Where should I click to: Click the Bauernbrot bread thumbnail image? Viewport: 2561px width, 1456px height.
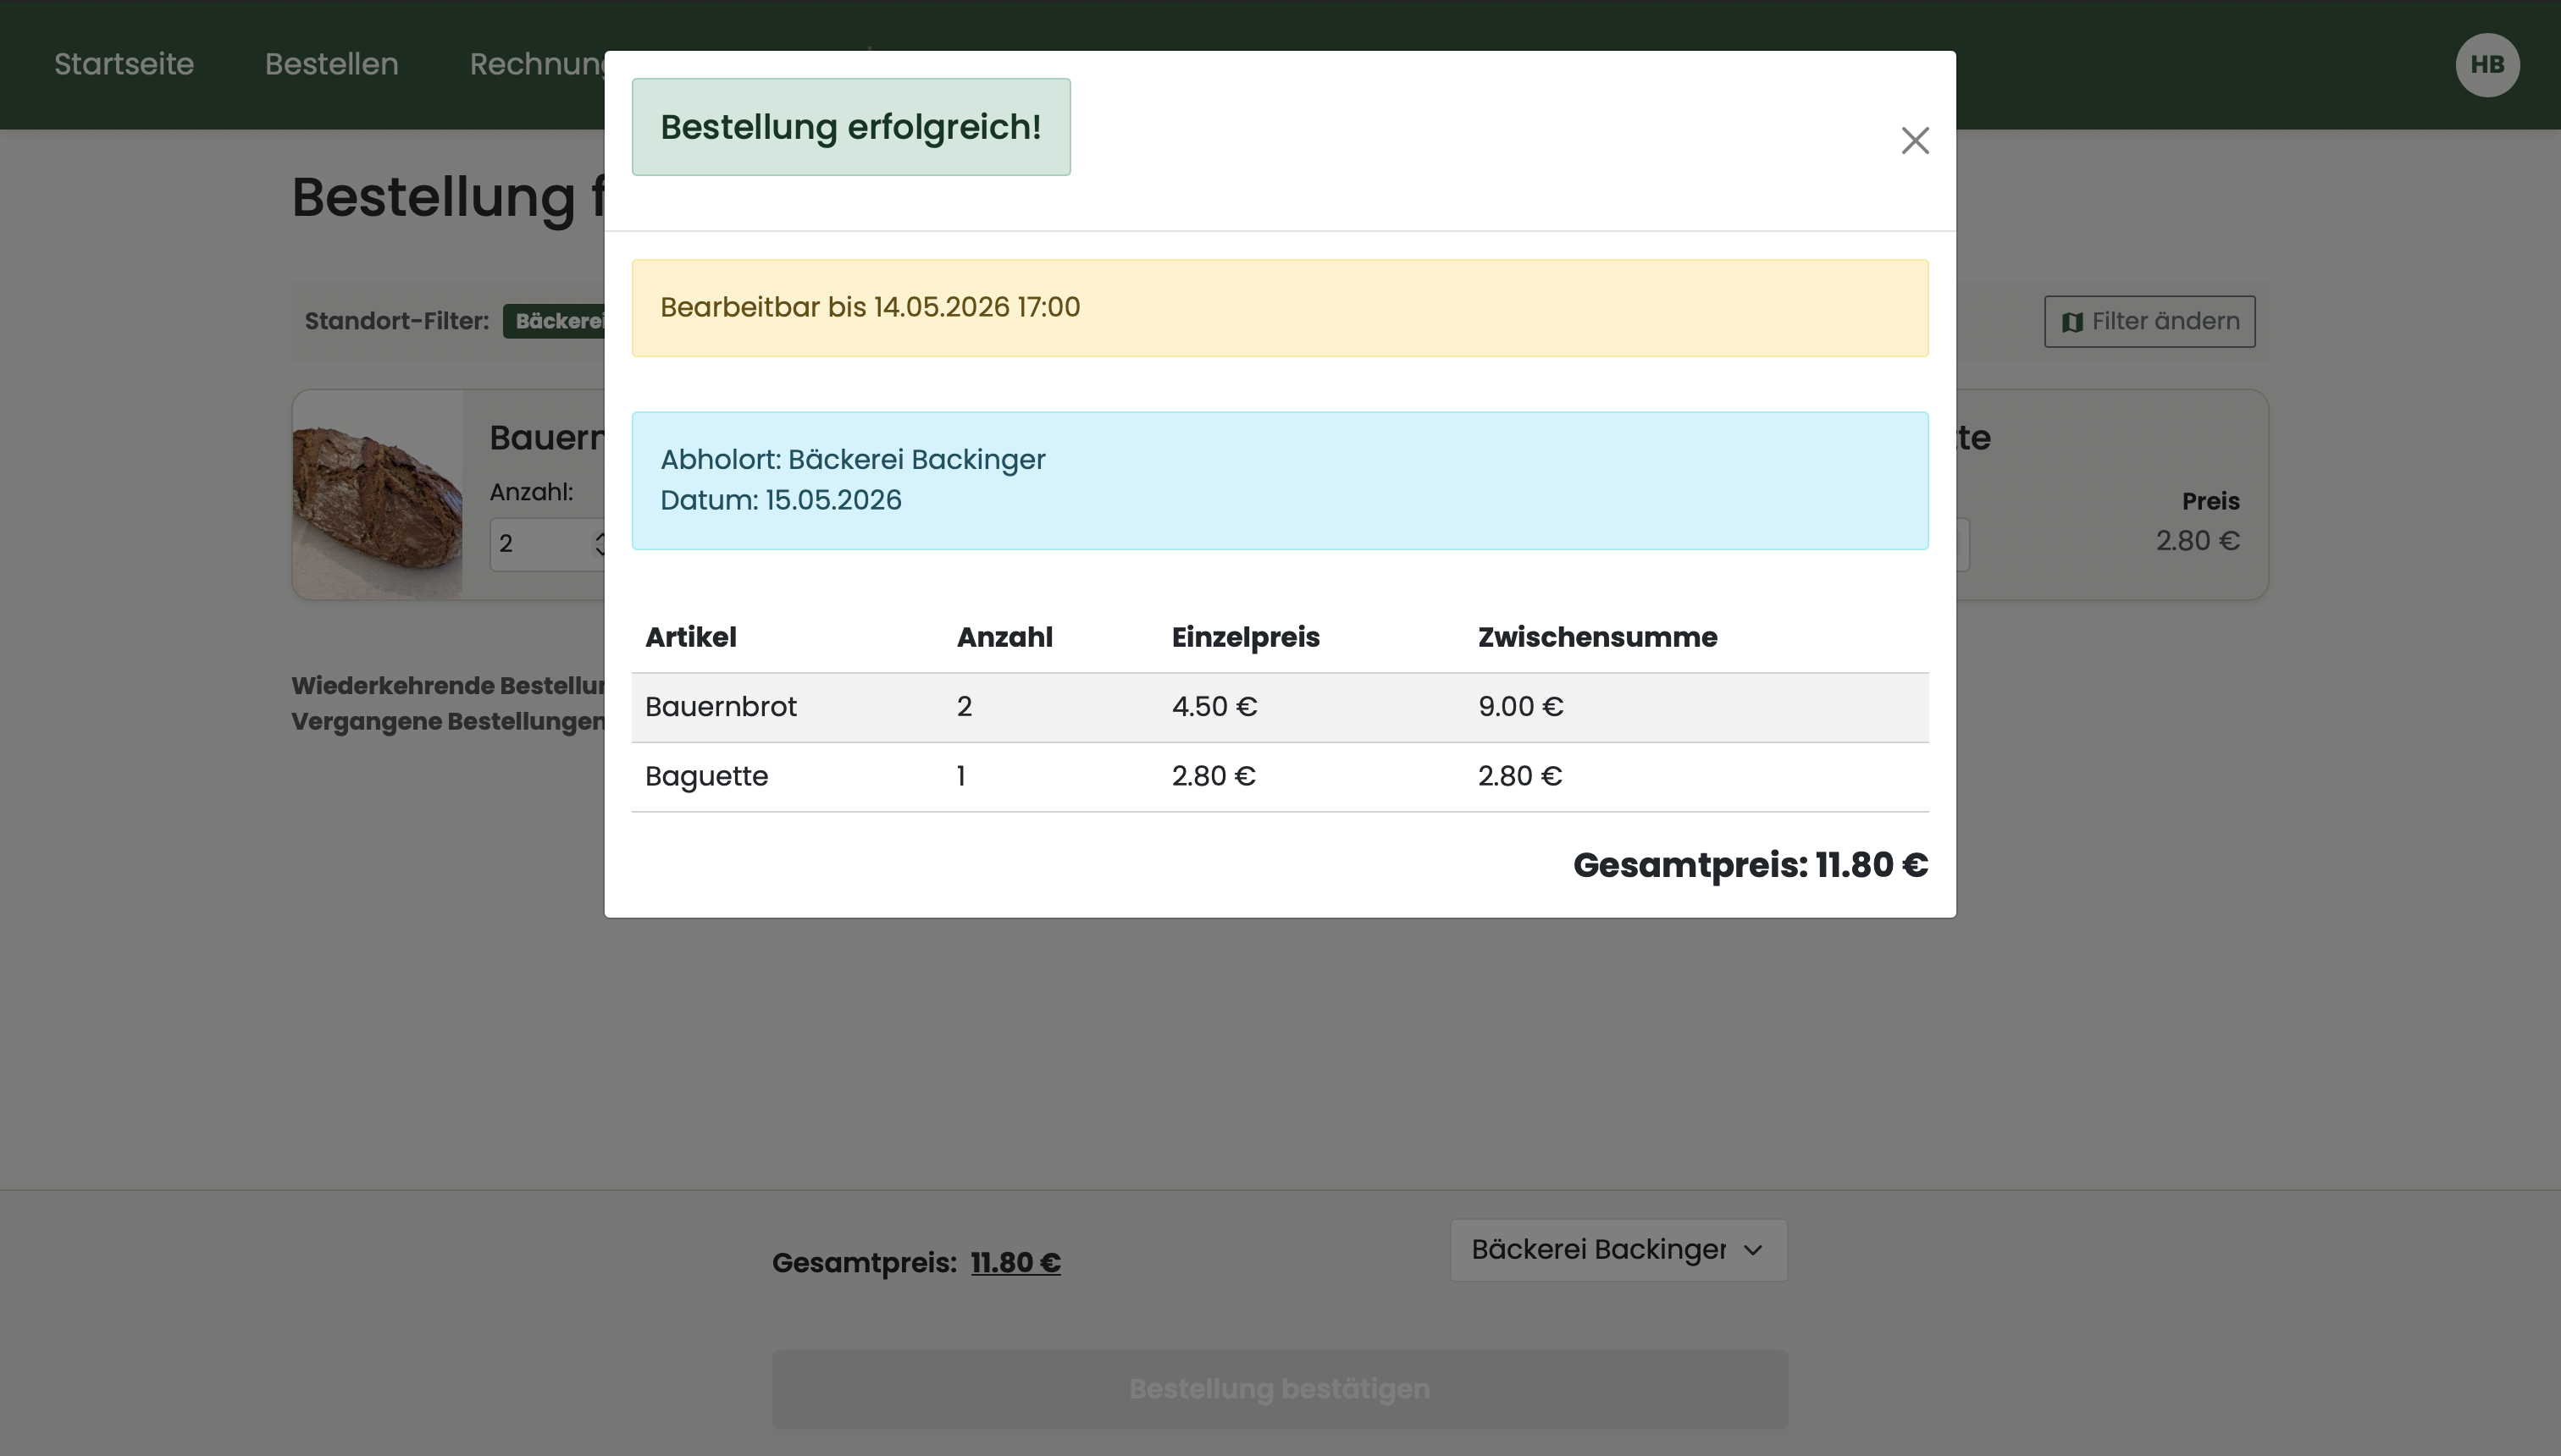point(379,495)
